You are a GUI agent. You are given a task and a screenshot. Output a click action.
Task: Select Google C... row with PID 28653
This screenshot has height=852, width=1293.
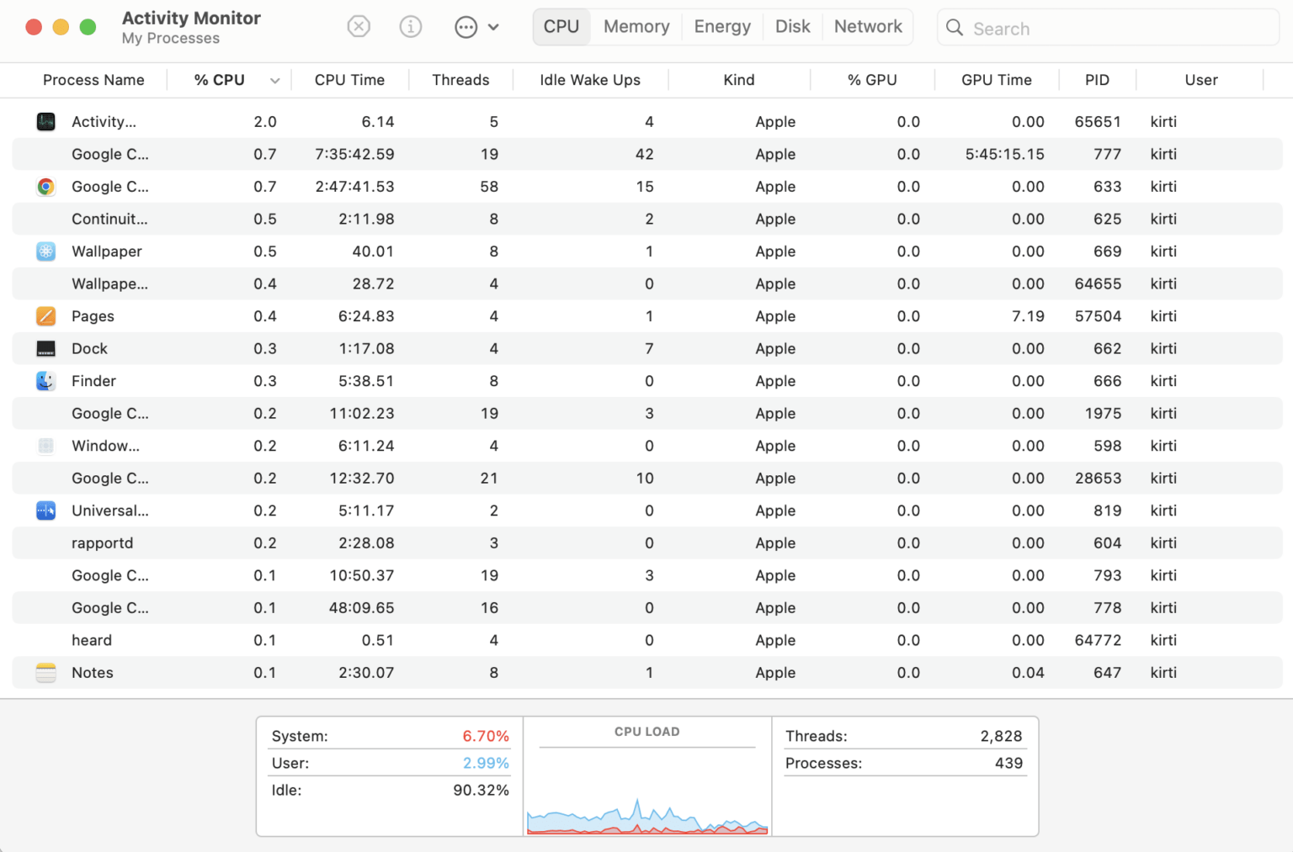tap(646, 478)
